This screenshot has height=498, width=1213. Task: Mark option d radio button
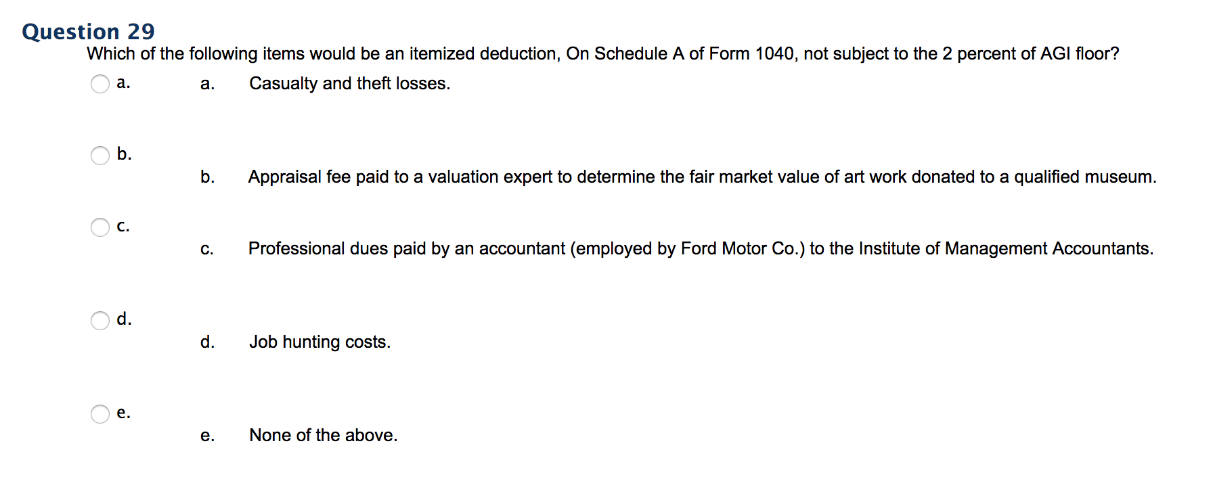[x=100, y=321]
